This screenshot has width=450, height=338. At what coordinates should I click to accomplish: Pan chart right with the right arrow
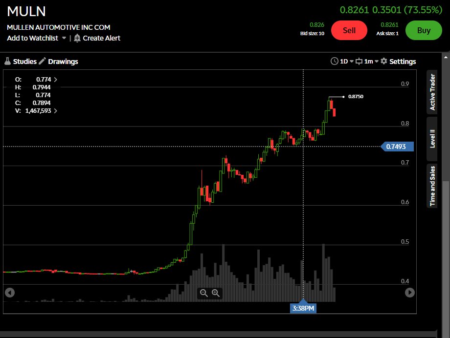pos(409,293)
